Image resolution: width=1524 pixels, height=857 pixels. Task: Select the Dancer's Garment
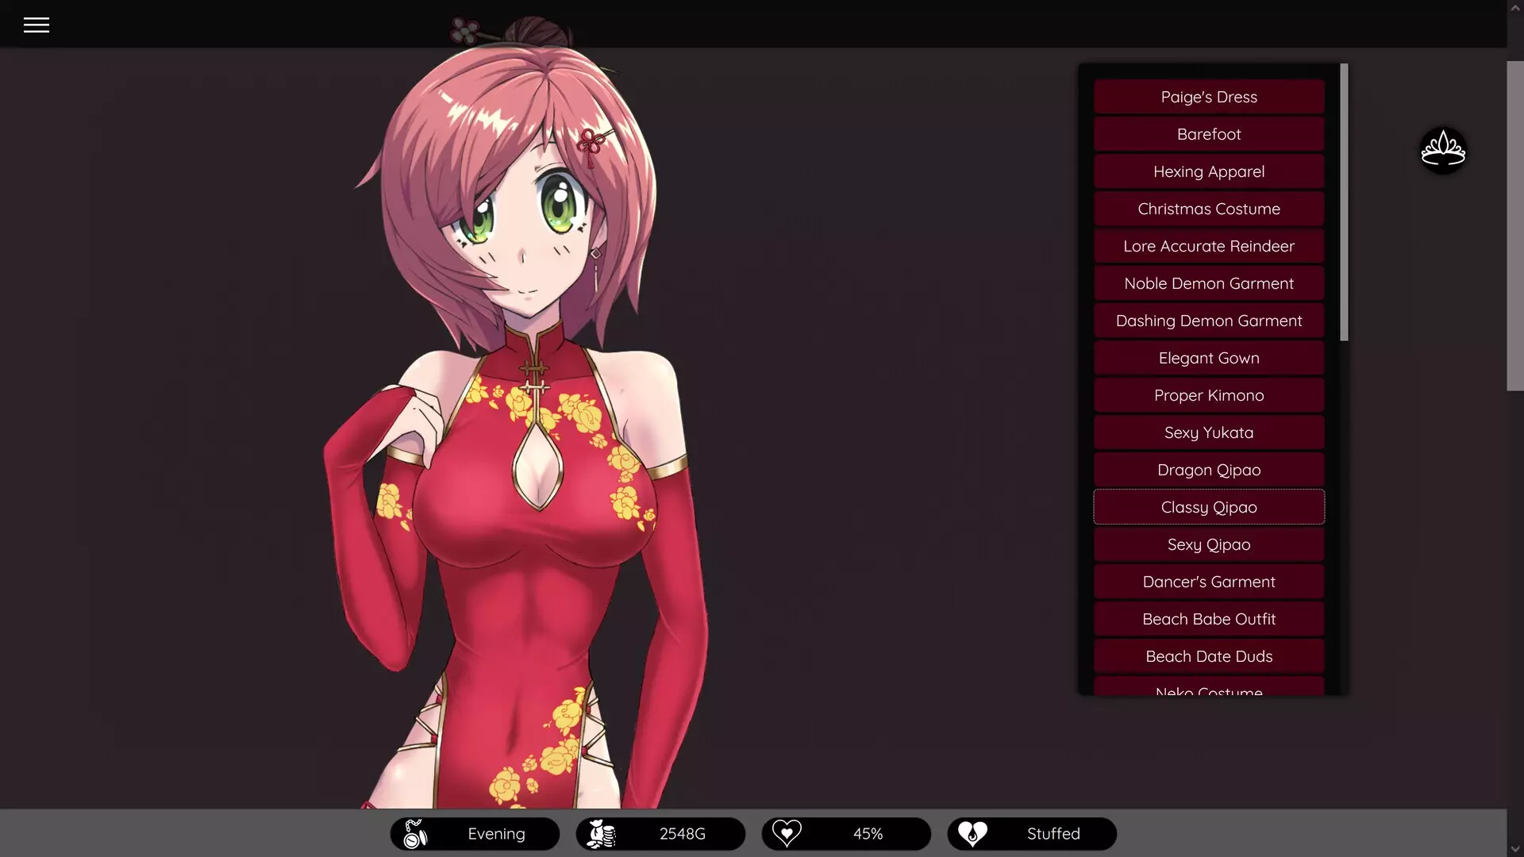1208,582
